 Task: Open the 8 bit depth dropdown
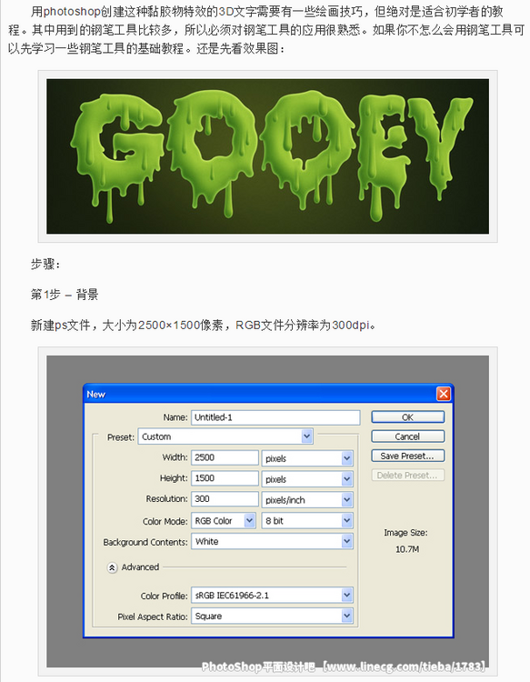307,521
